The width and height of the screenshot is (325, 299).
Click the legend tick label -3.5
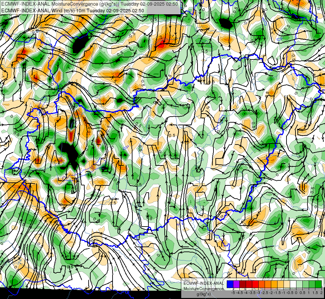click(252, 293)
